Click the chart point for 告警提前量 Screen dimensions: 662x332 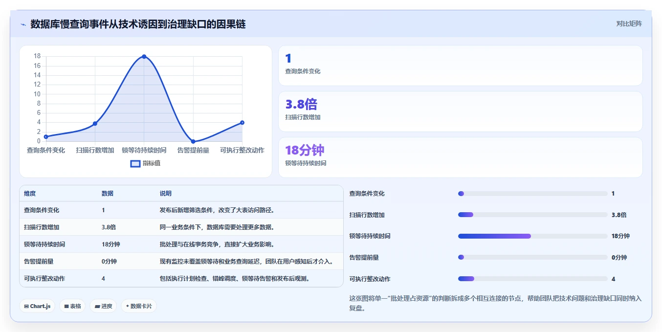193,141
